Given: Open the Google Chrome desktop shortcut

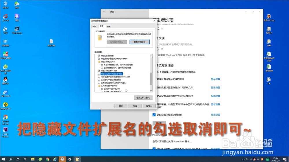Looking at the screenshot, I should point(5,120).
